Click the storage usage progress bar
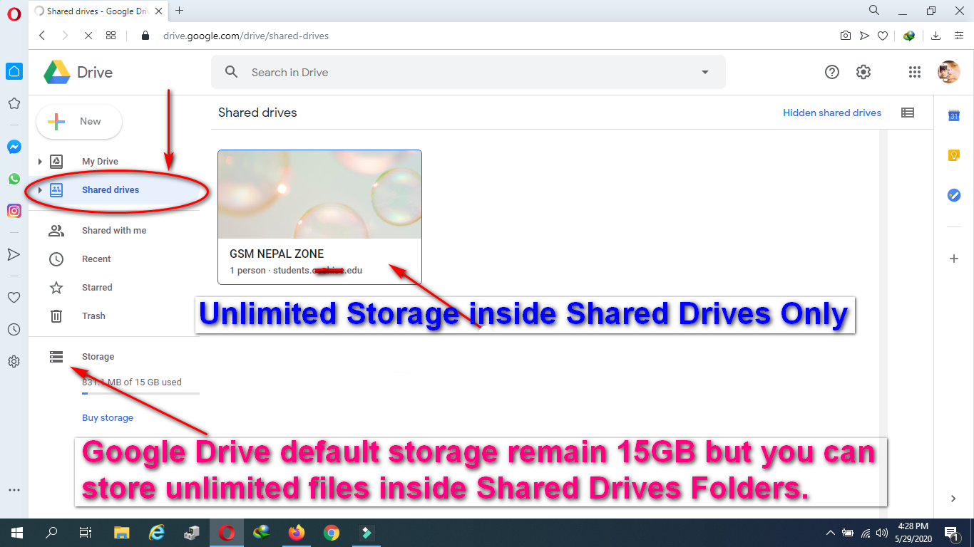 [x=140, y=393]
